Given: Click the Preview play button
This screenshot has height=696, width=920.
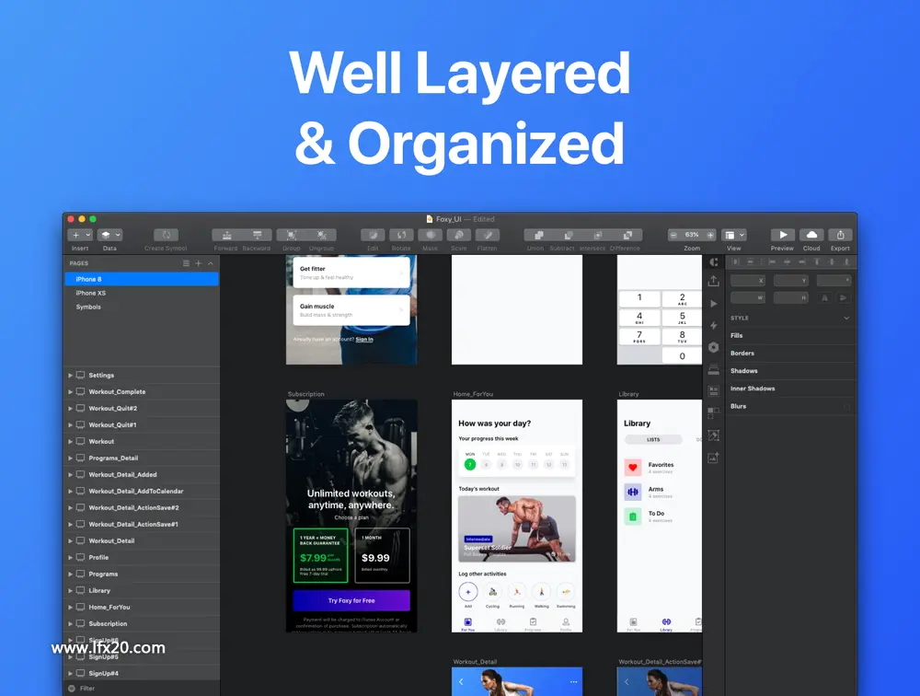Looking at the screenshot, I should point(783,235).
